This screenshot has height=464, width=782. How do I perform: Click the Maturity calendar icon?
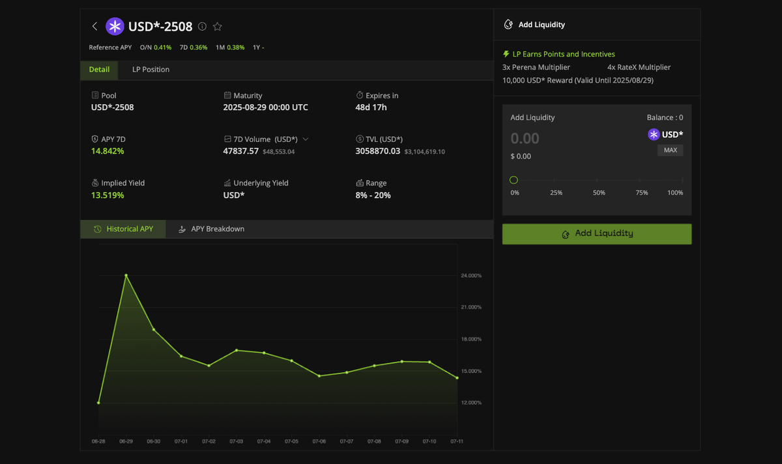click(227, 95)
